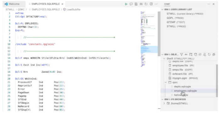The width and height of the screenshot is (220, 114).
Task: Click the user profile search icon
Action: [205, 54]
